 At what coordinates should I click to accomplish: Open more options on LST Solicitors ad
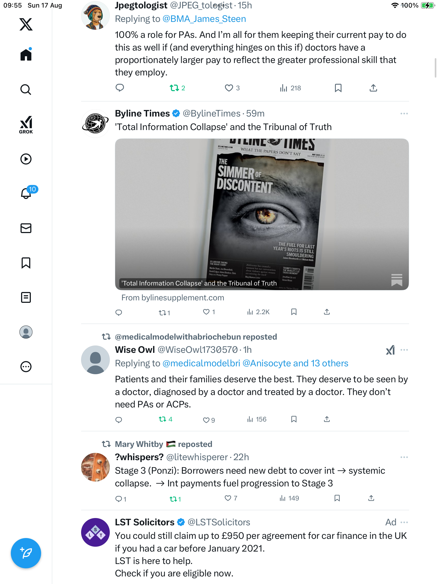point(404,522)
